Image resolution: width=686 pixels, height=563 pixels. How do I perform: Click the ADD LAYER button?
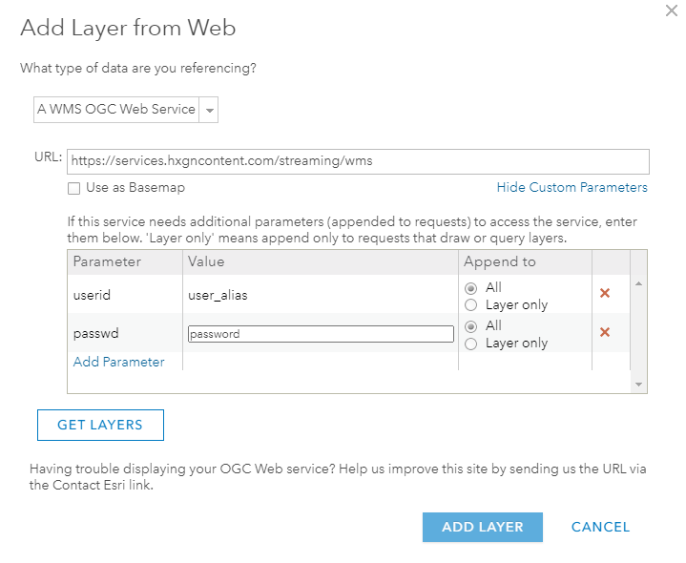pyautogui.click(x=482, y=527)
